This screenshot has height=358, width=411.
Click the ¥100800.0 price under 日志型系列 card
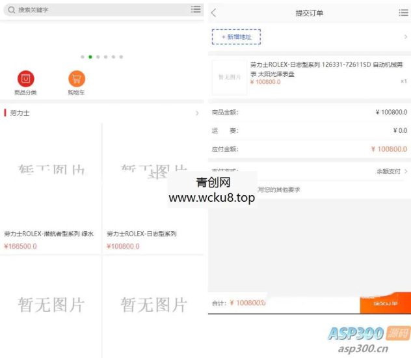(123, 246)
